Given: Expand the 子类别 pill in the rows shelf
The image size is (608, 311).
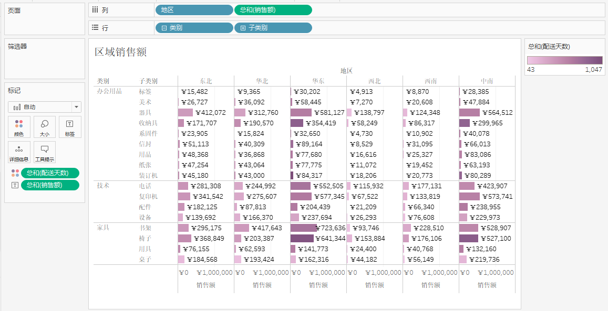Looking at the screenshot, I should pos(243,28).
